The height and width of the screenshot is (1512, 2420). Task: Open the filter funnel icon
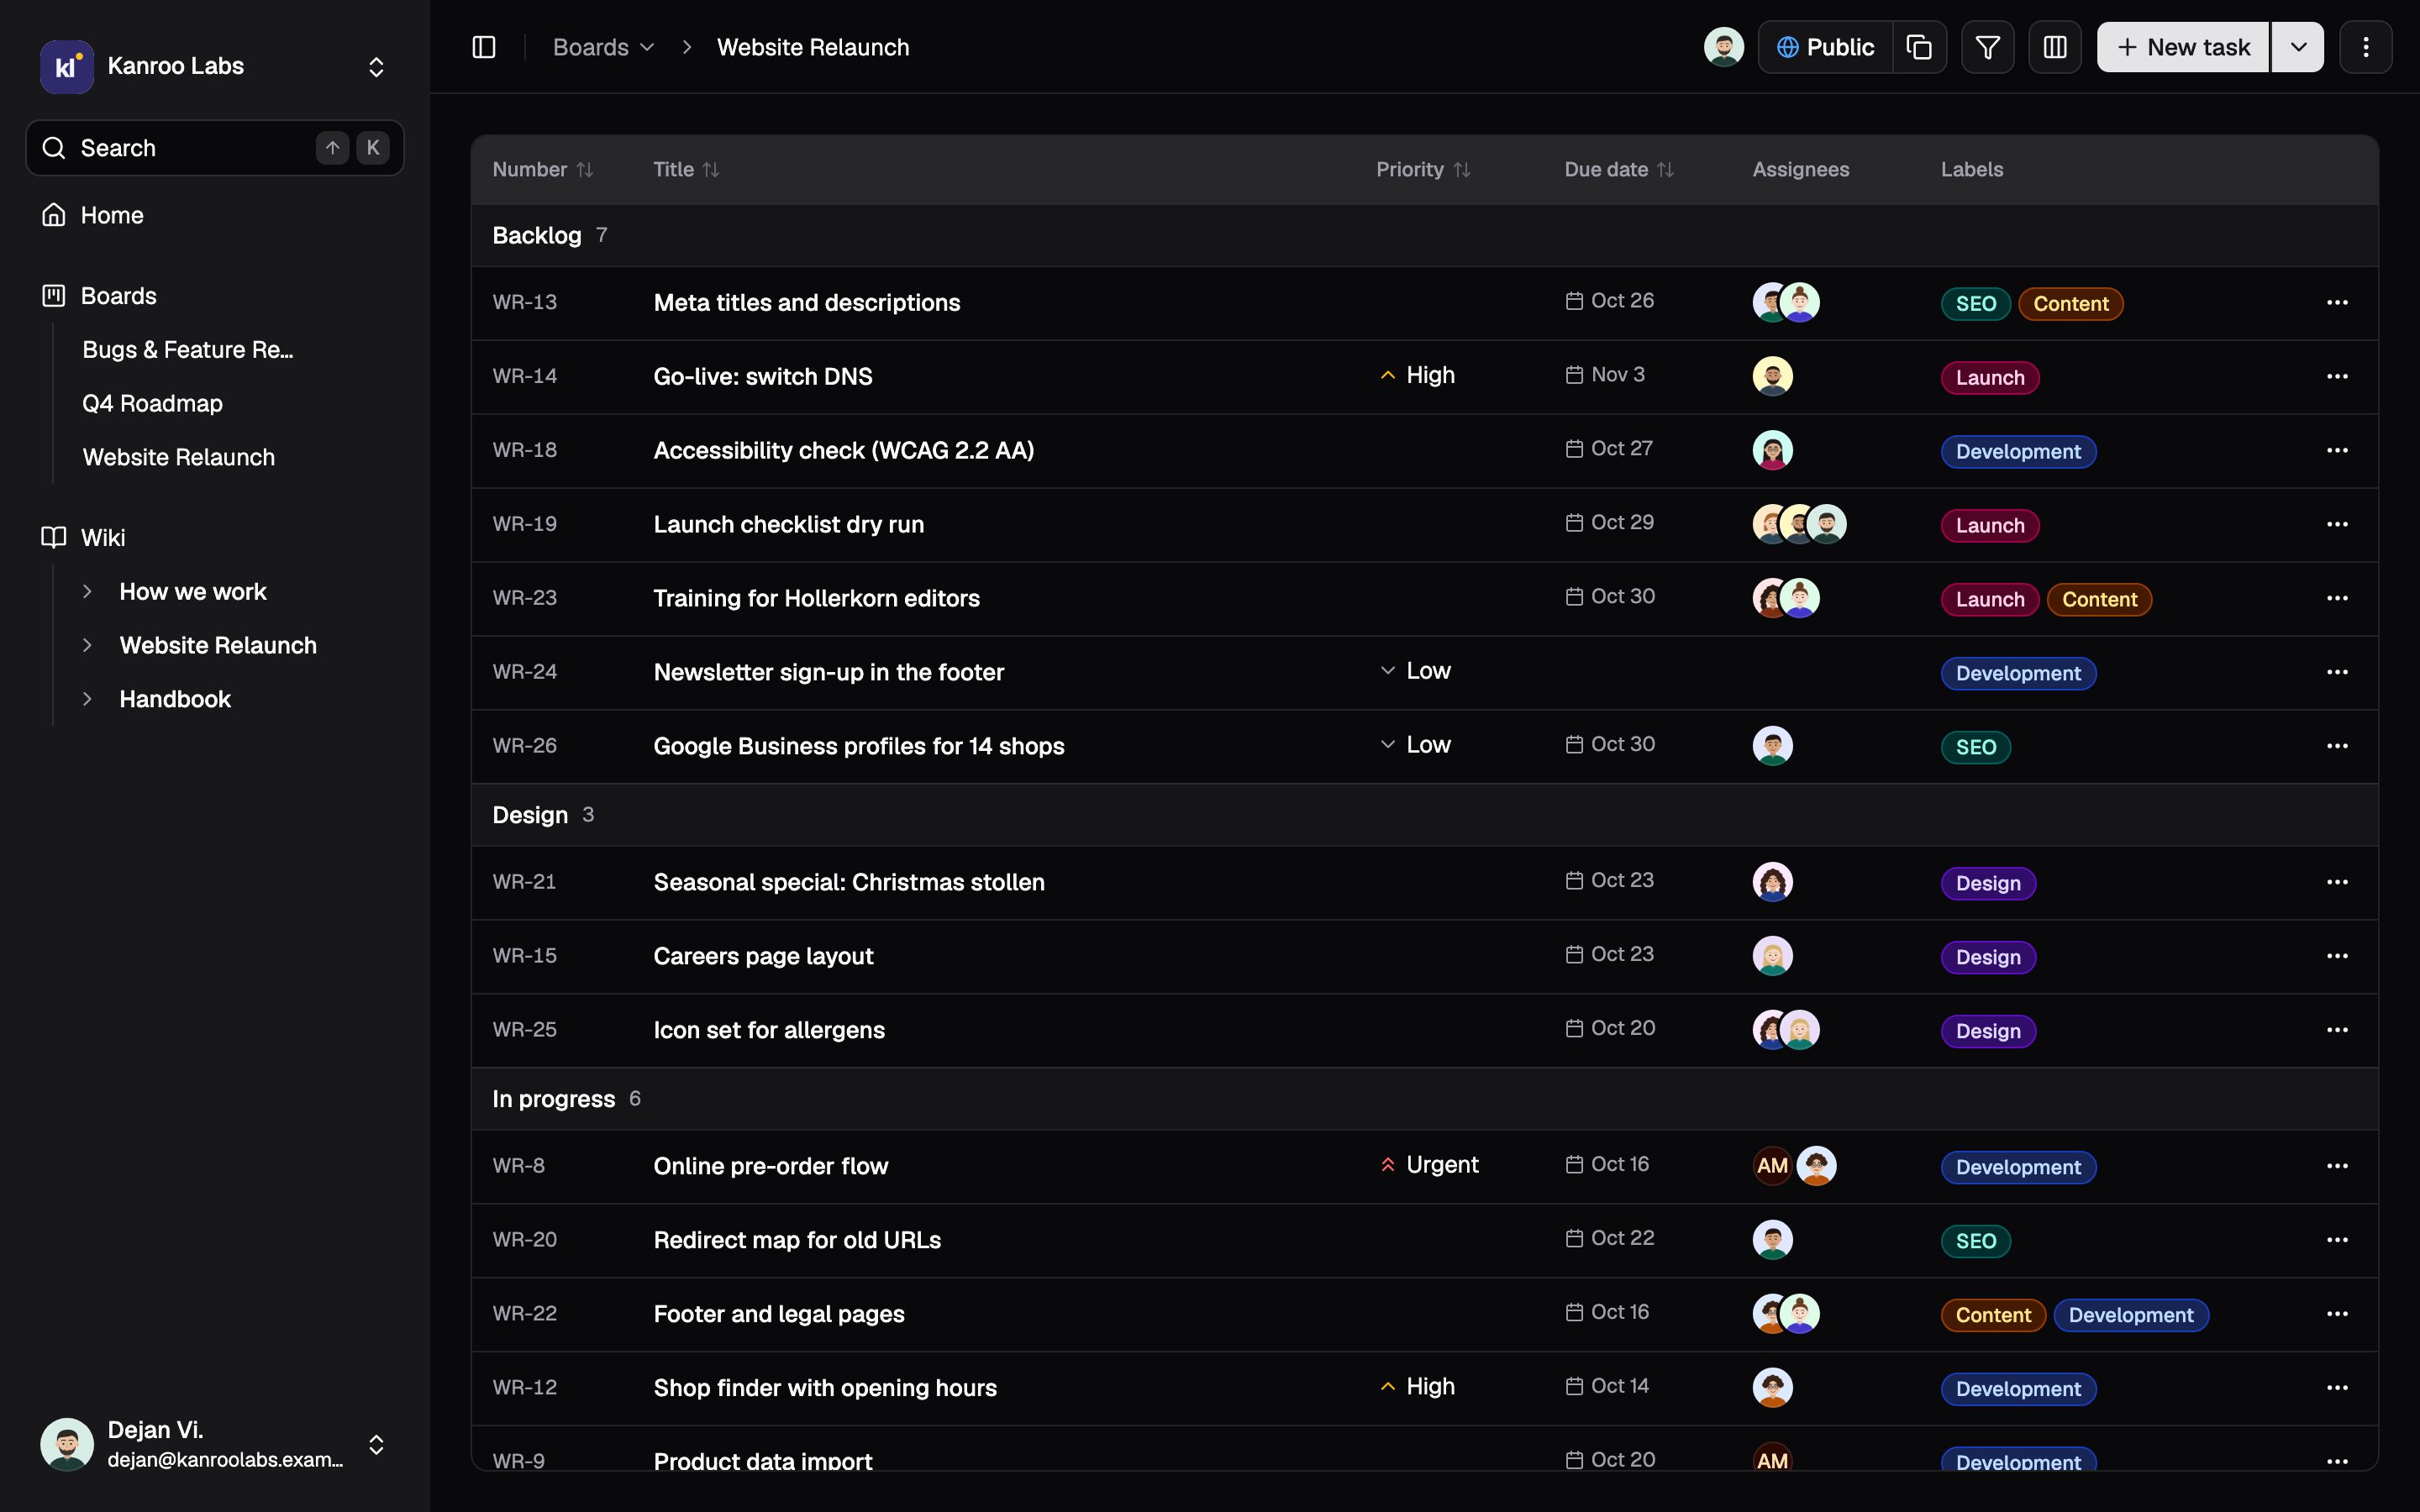click(x=1987, y=47)
